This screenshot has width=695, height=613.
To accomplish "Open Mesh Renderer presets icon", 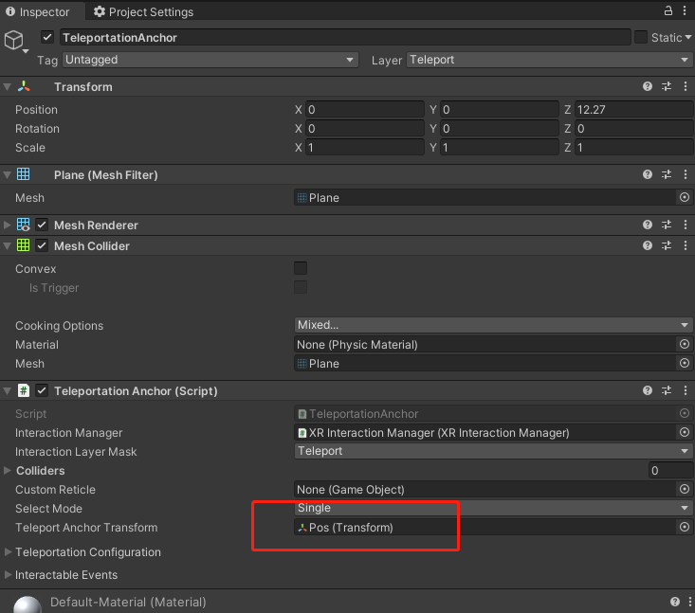I will 667,225.
